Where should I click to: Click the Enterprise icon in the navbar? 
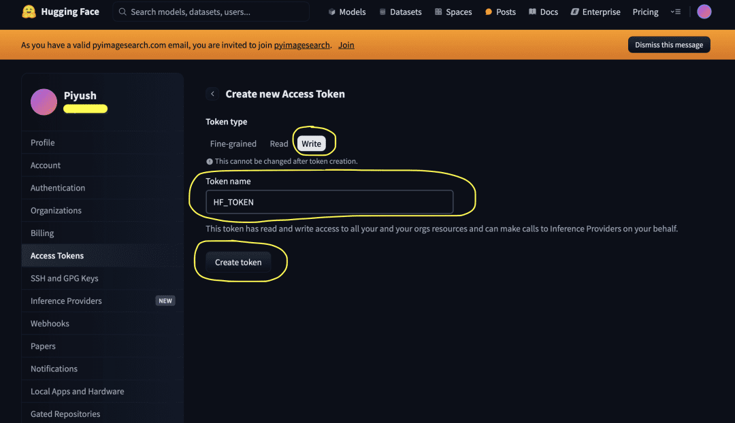click(574, 12)
